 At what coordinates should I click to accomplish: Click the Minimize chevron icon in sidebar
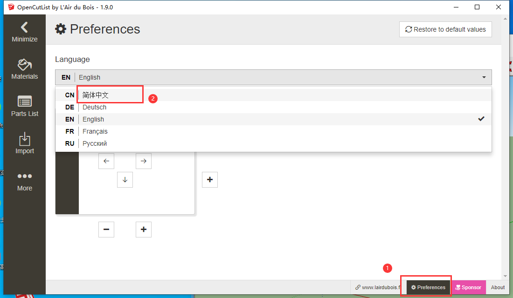[x=24, y=27]
